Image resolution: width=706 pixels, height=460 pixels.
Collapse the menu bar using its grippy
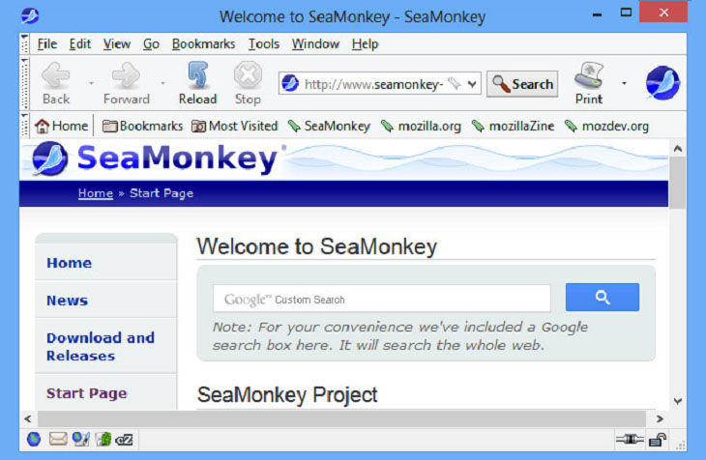25,43
